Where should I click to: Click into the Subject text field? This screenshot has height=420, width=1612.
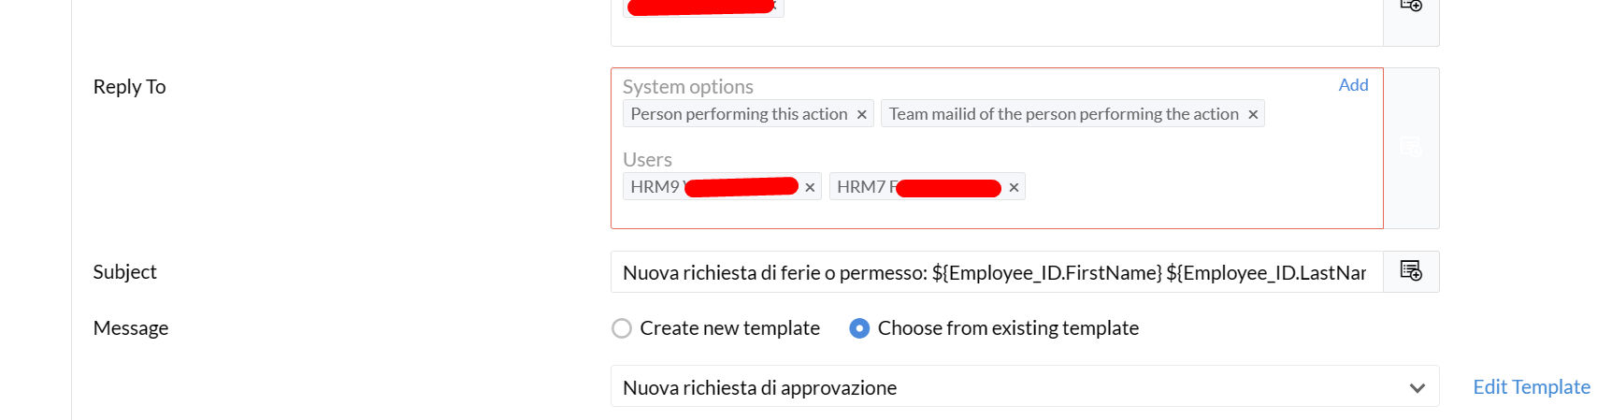click(x=994, y=272)
